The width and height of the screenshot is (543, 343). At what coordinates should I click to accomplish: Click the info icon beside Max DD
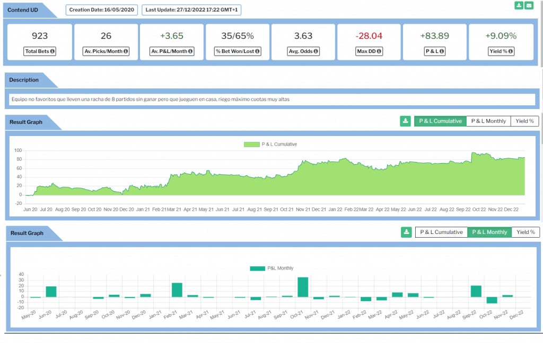click(380, 51)
